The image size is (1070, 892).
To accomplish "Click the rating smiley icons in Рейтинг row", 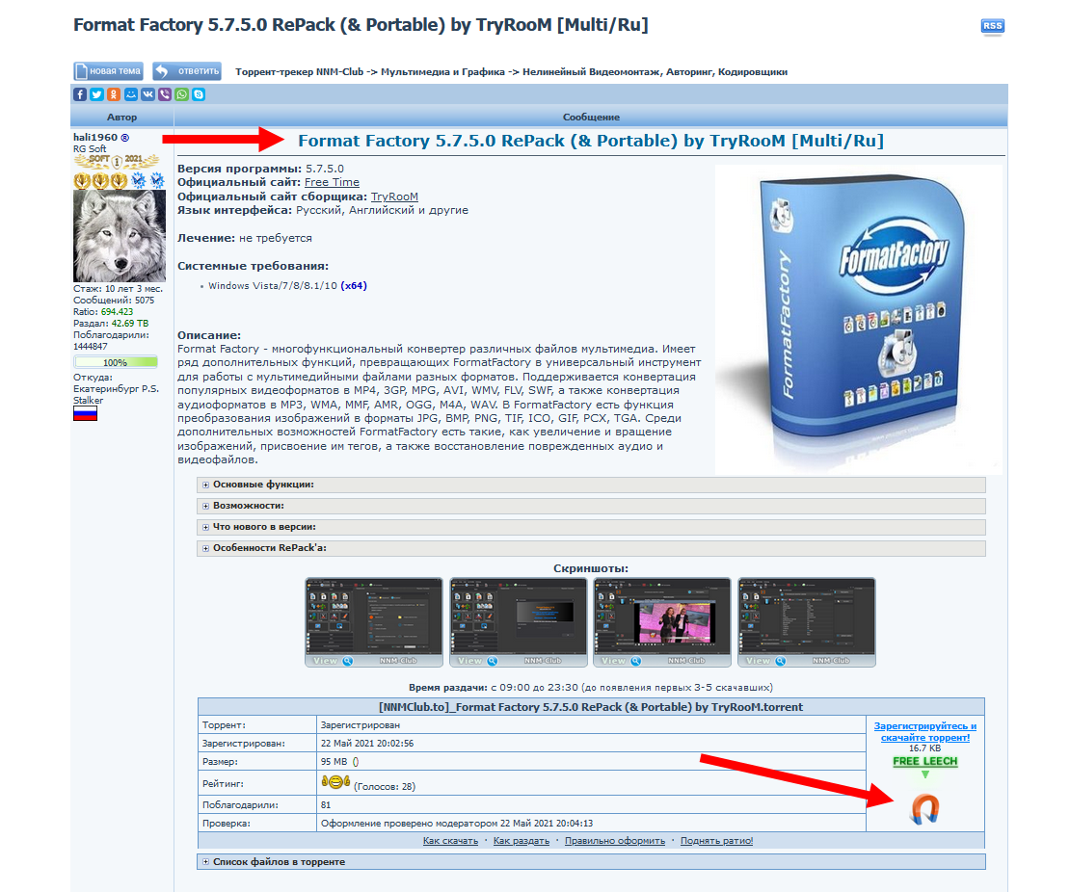I will point(335,782).
